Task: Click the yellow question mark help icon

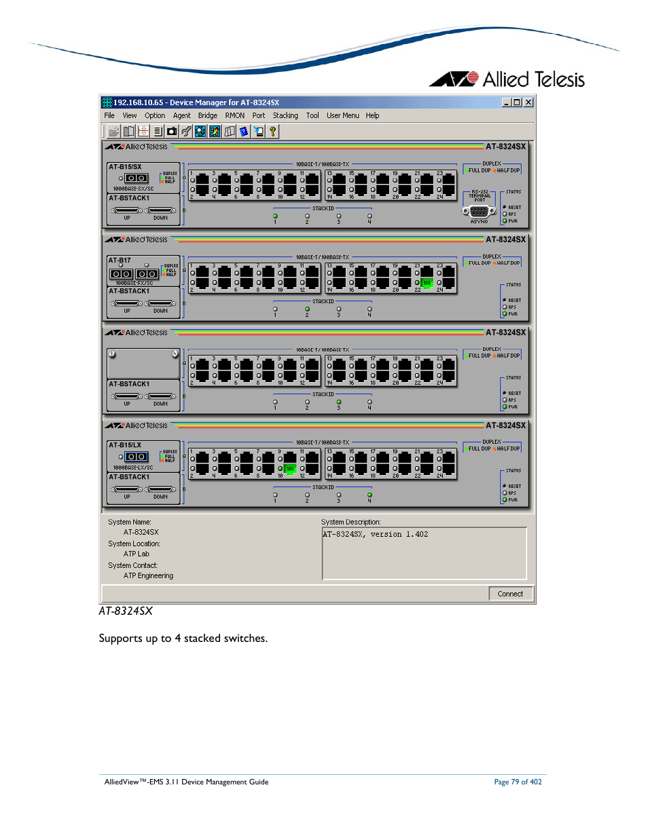Action: pyautogui.click(x=272, y=132)
